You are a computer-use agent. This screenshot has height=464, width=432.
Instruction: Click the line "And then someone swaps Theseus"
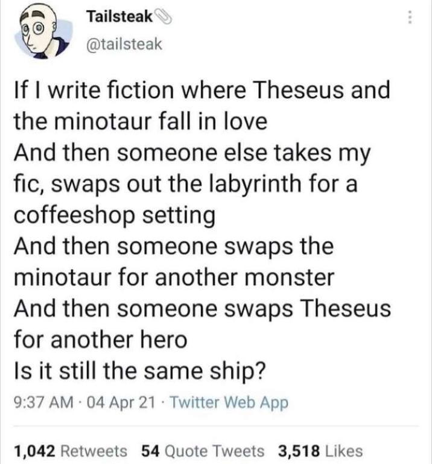click(202, 308)
